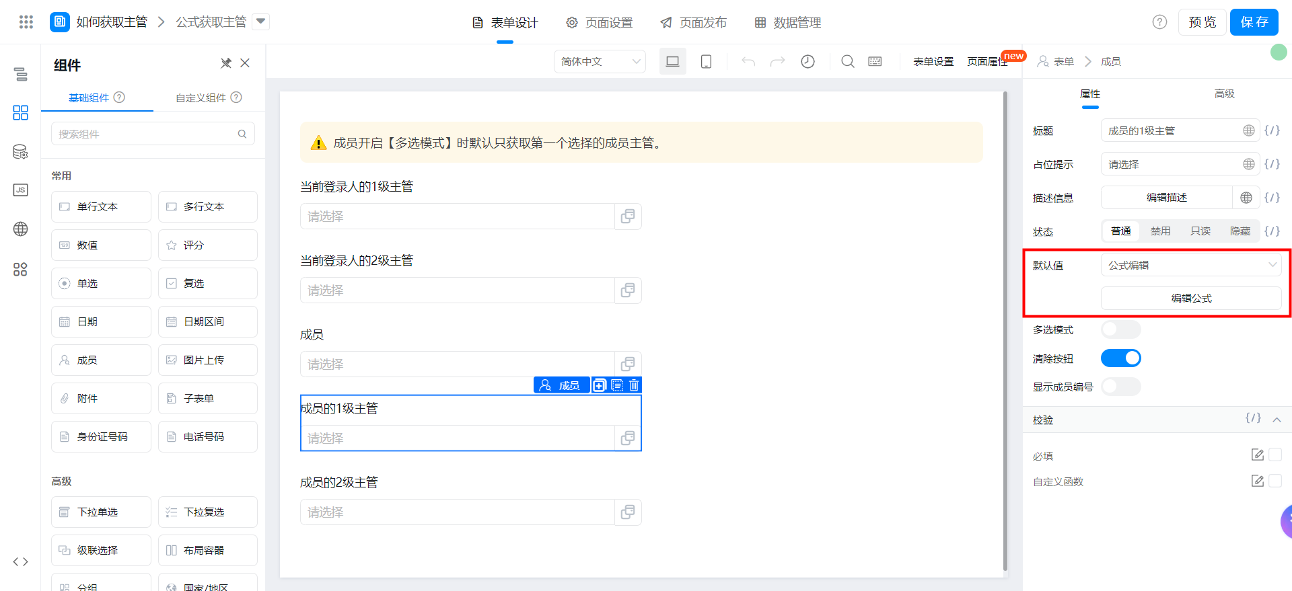
Task: Toggle 多选模式 switch
Action: (1121, 329)
